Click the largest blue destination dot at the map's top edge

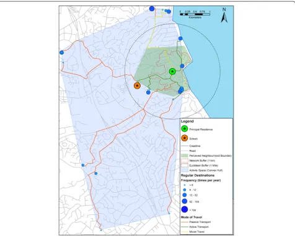coord(152,9)
